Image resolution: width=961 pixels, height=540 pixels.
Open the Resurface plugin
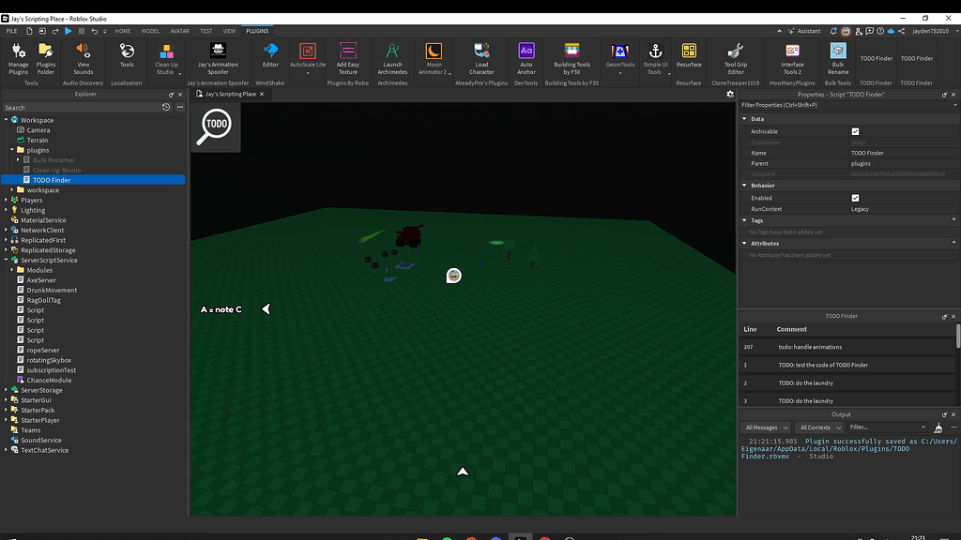(689, 56)
